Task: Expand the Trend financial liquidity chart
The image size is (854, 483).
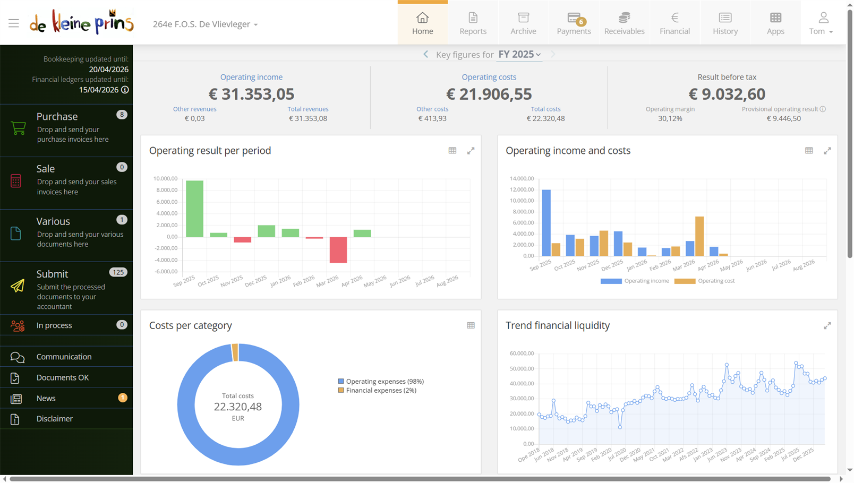Action: pos(827,326)
